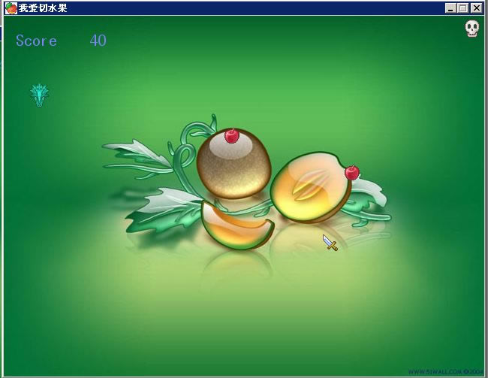Viewport: 488px width, 378px height.
Task: Click the upper-left frosted leaf
Action: click(x=139, y=153)
